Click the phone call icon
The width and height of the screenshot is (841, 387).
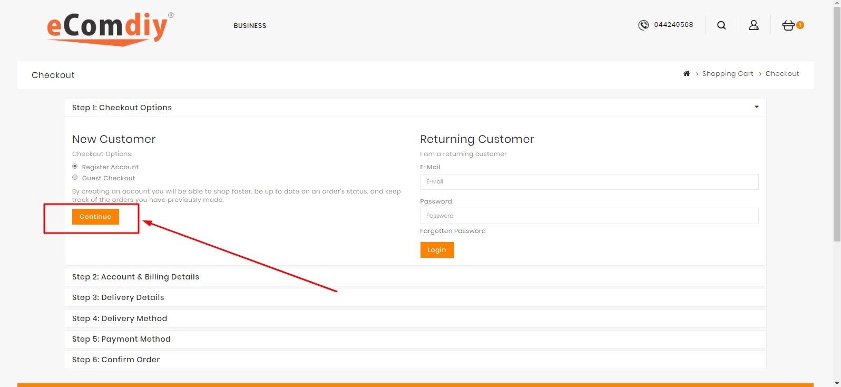tap(643, 25)
